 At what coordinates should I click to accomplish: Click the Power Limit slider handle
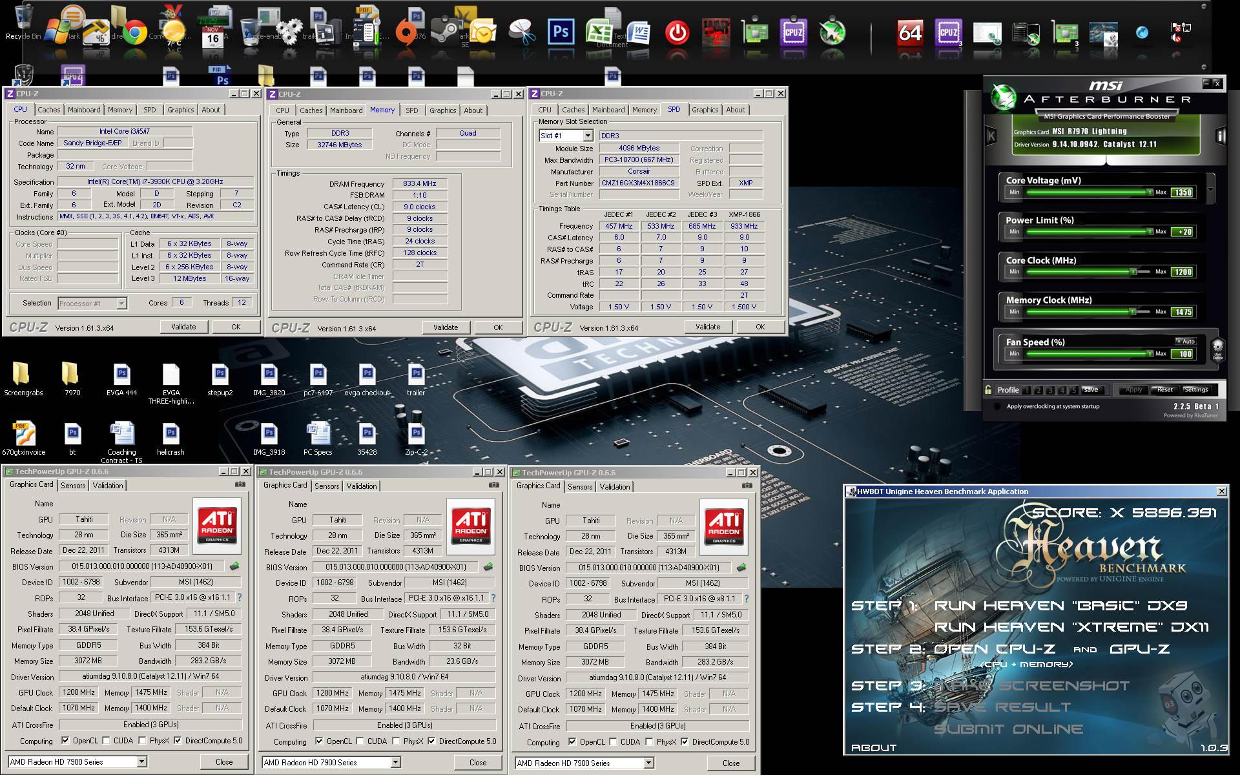click(x=1150, y=231)
